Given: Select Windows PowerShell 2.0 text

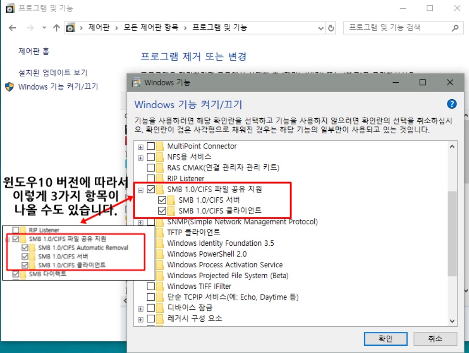Looking at the screenshot, I should 207,254.
